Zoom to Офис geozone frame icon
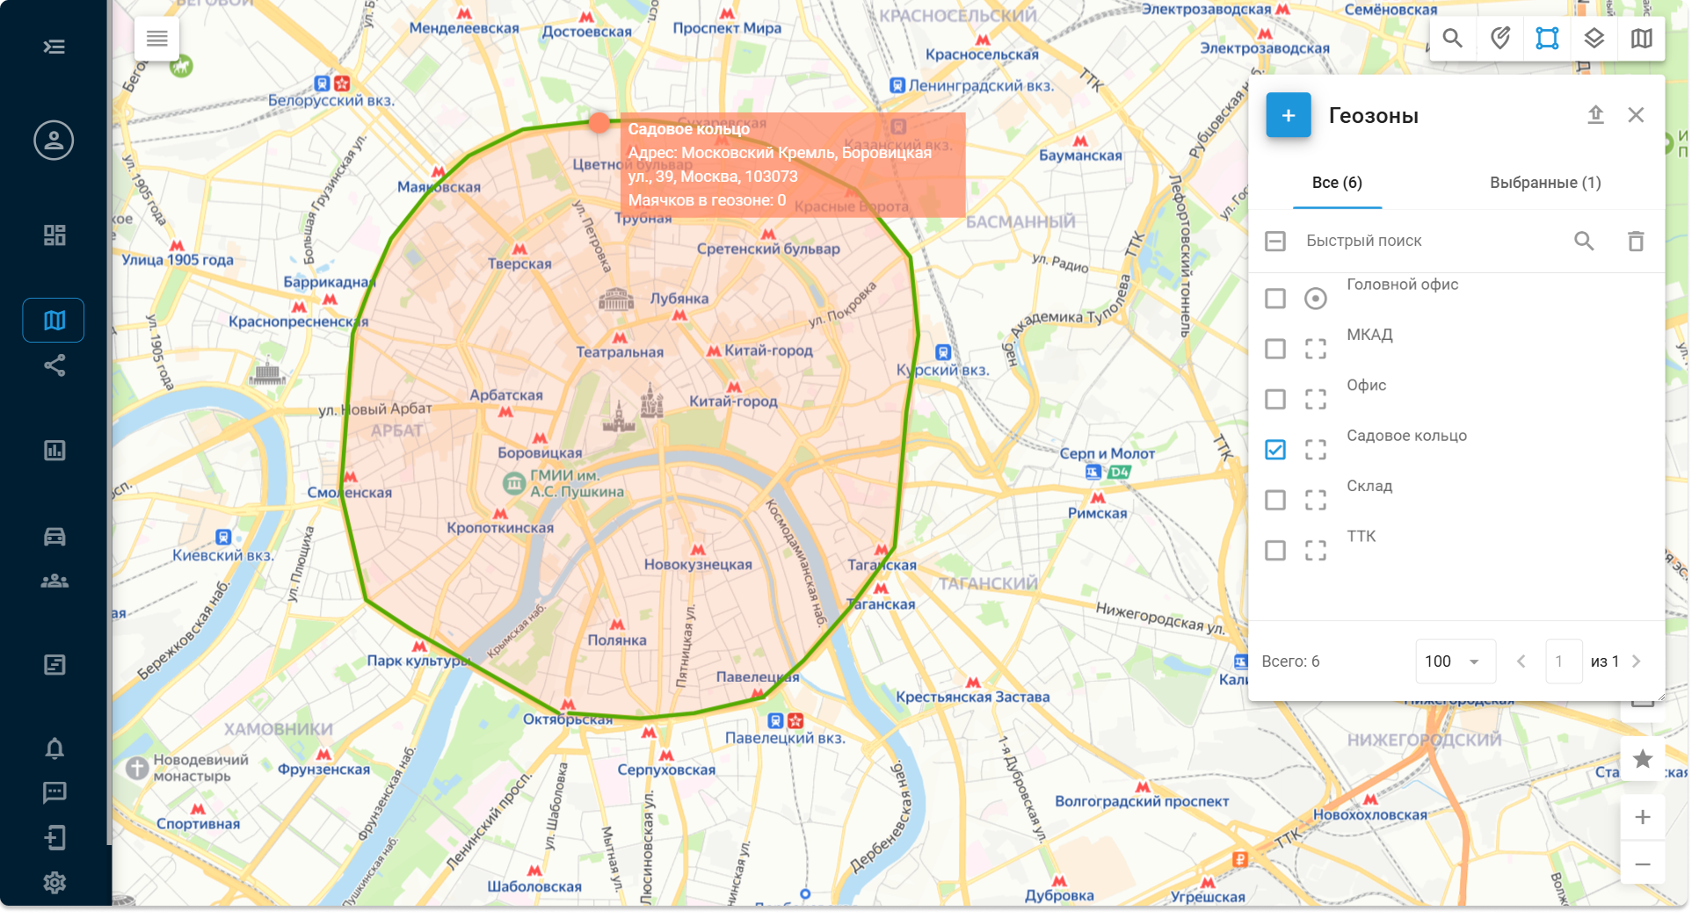This screenshot has width=1706, height=918. coord(1316,399)
